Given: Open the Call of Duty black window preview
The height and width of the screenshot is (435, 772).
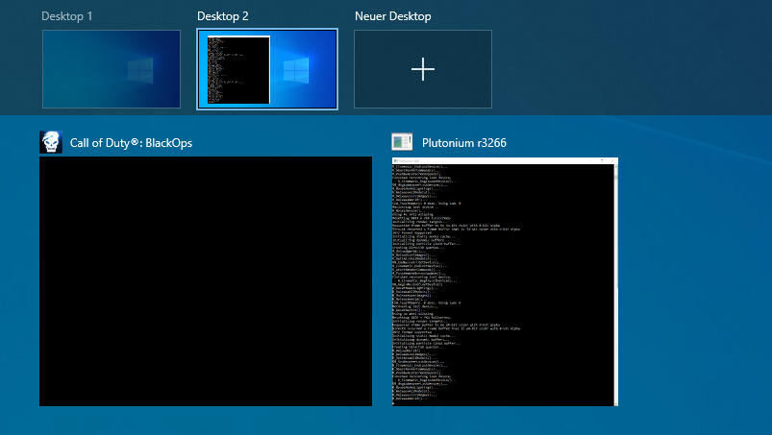Looking at the screenshot, I should (205, 280).
